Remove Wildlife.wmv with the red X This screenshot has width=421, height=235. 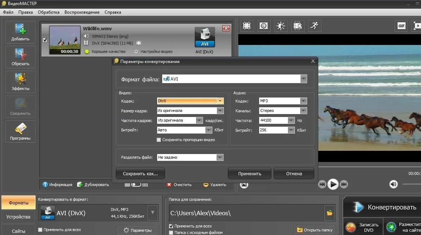tap(226, 28)
